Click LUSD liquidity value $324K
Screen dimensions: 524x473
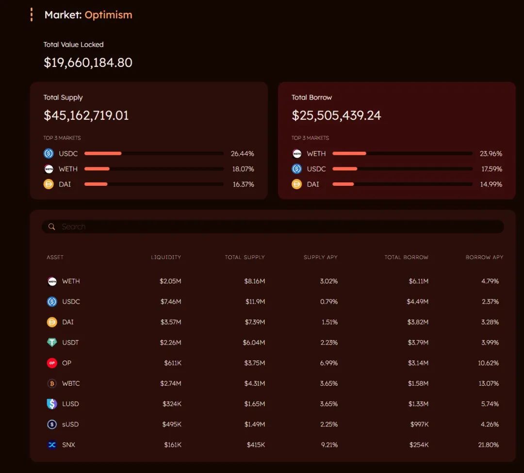tap(172, 404)
